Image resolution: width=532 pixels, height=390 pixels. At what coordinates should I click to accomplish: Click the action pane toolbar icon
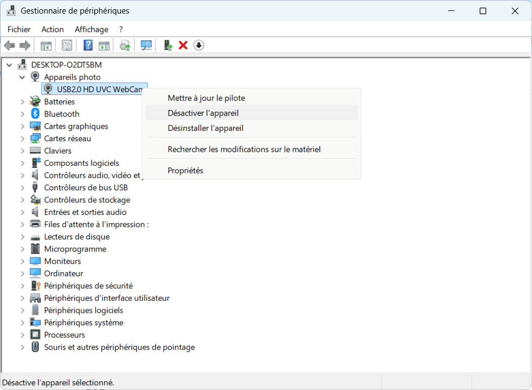(x=104, y=45)
